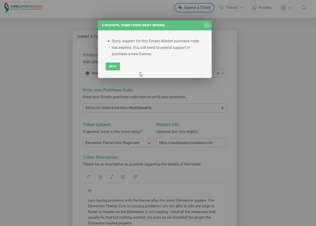
Task: Focus the Ticket Subject input field
Action: pos(118,143)
